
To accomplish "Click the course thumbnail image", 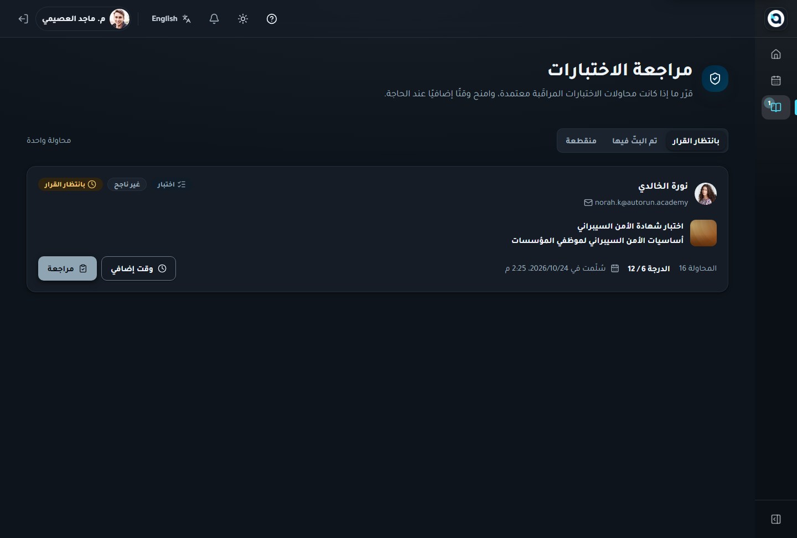I will pyautogui.click(x=703, y=233).
